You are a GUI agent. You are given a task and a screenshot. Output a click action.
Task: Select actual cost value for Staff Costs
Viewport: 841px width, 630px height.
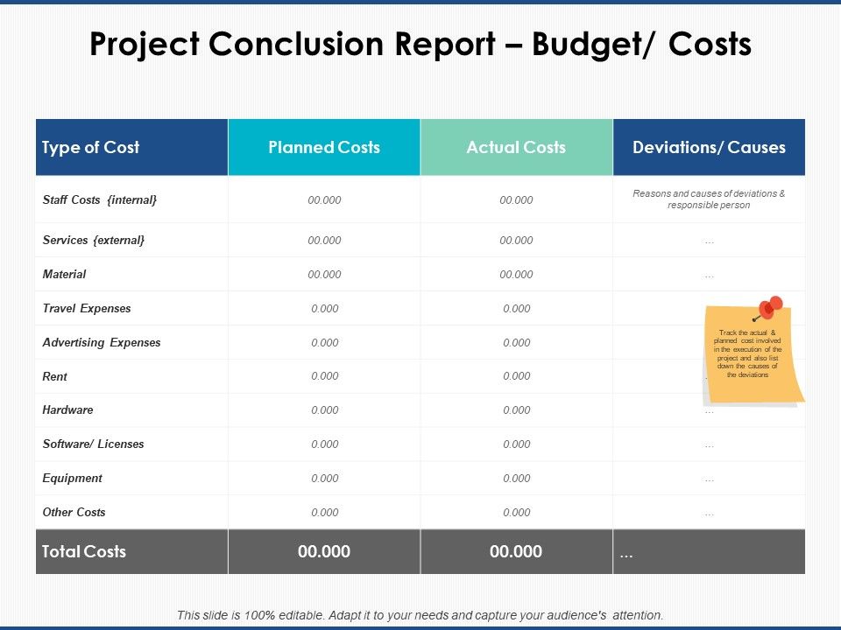coord(517,199)
